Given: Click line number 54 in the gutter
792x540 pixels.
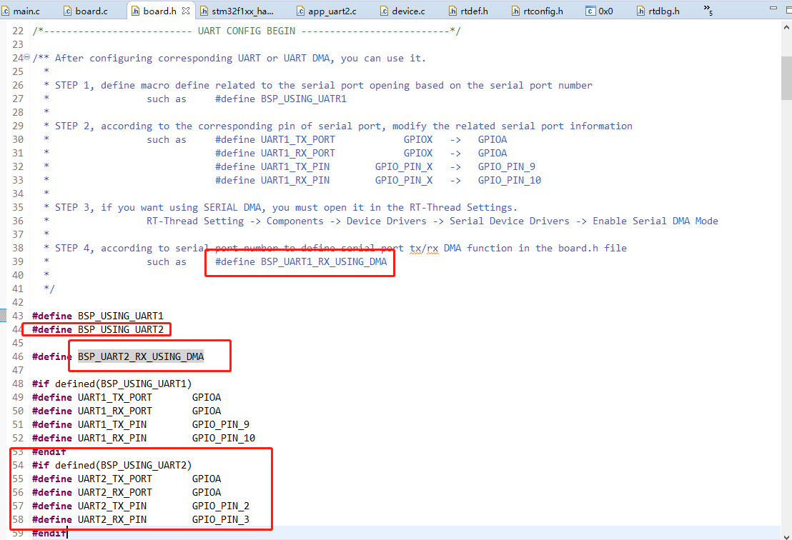Looking at the screenshot, I should click(x=19, y=465).
